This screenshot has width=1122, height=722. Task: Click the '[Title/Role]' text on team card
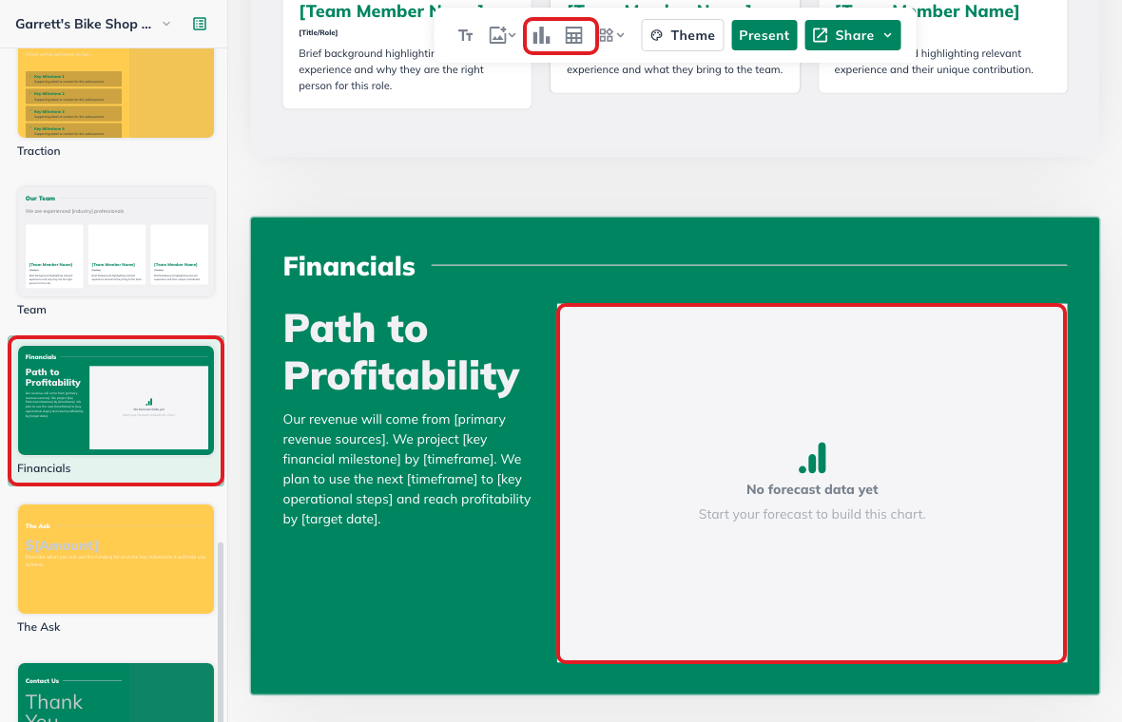pyautogui.click(x=319, y=33)
